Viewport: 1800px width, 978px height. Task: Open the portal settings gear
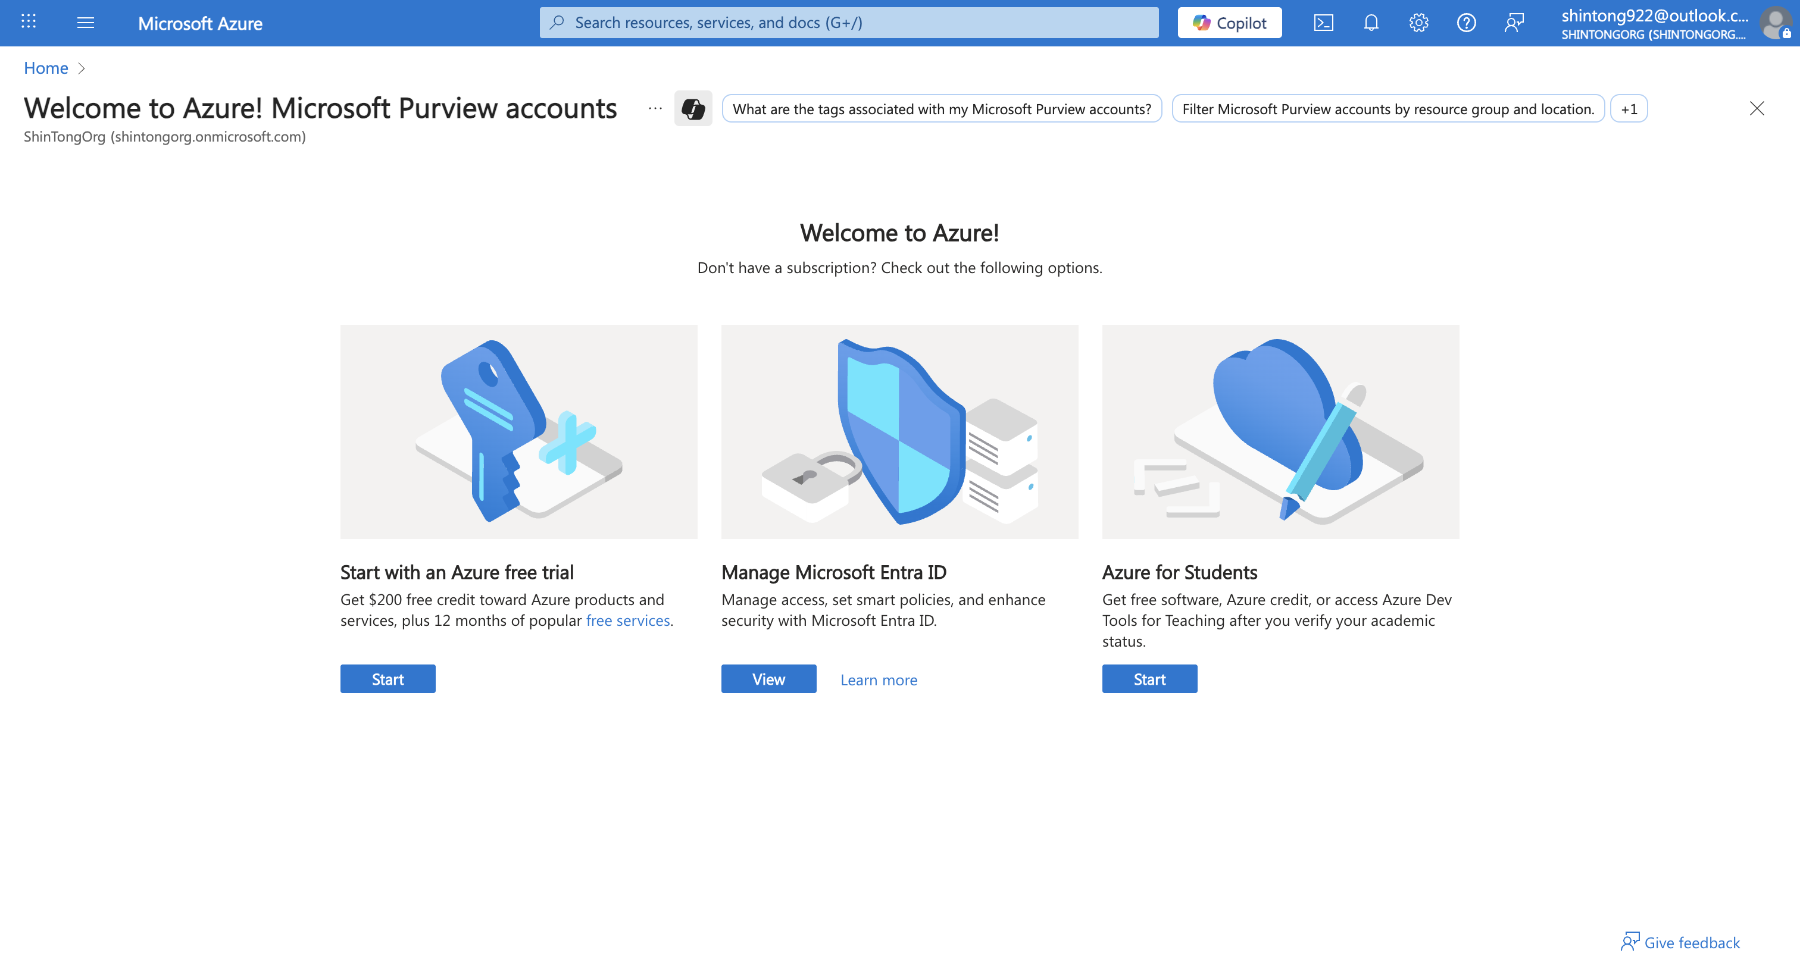click(1418, 21)
